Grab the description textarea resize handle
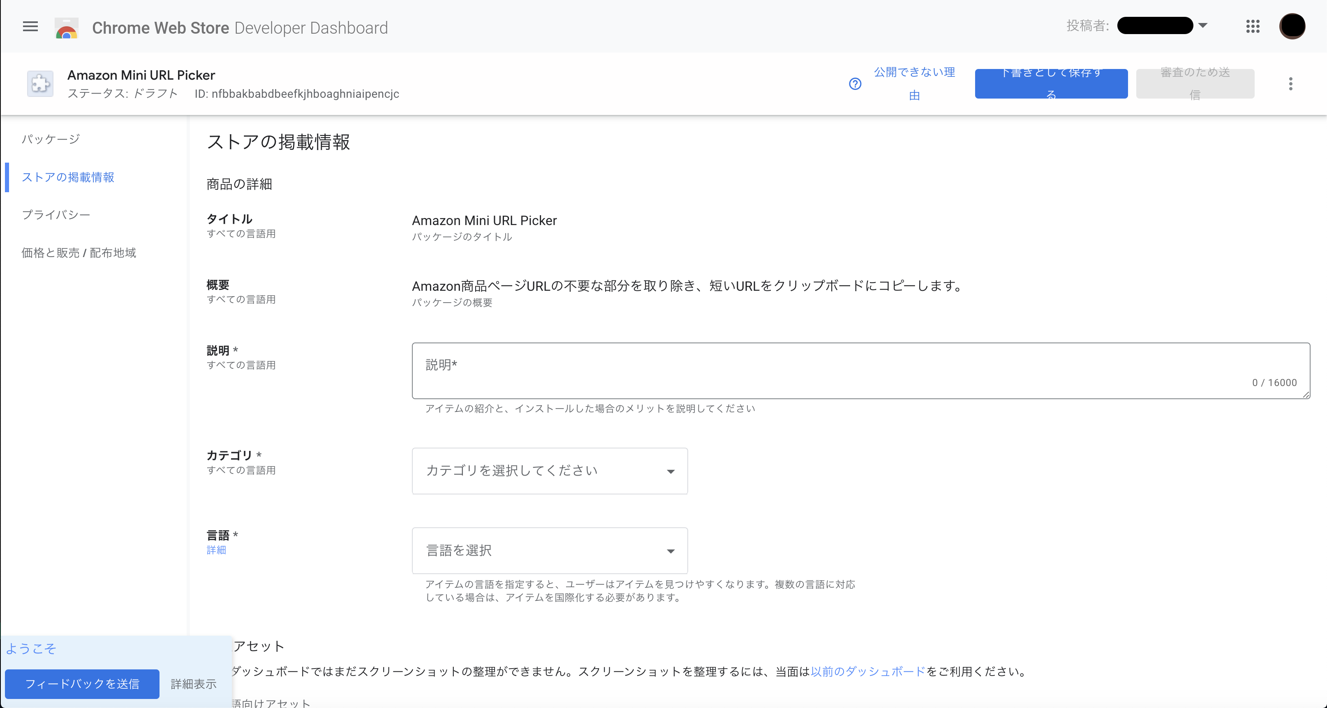Screen dimensions: 1327x708 coord(1306,395)
